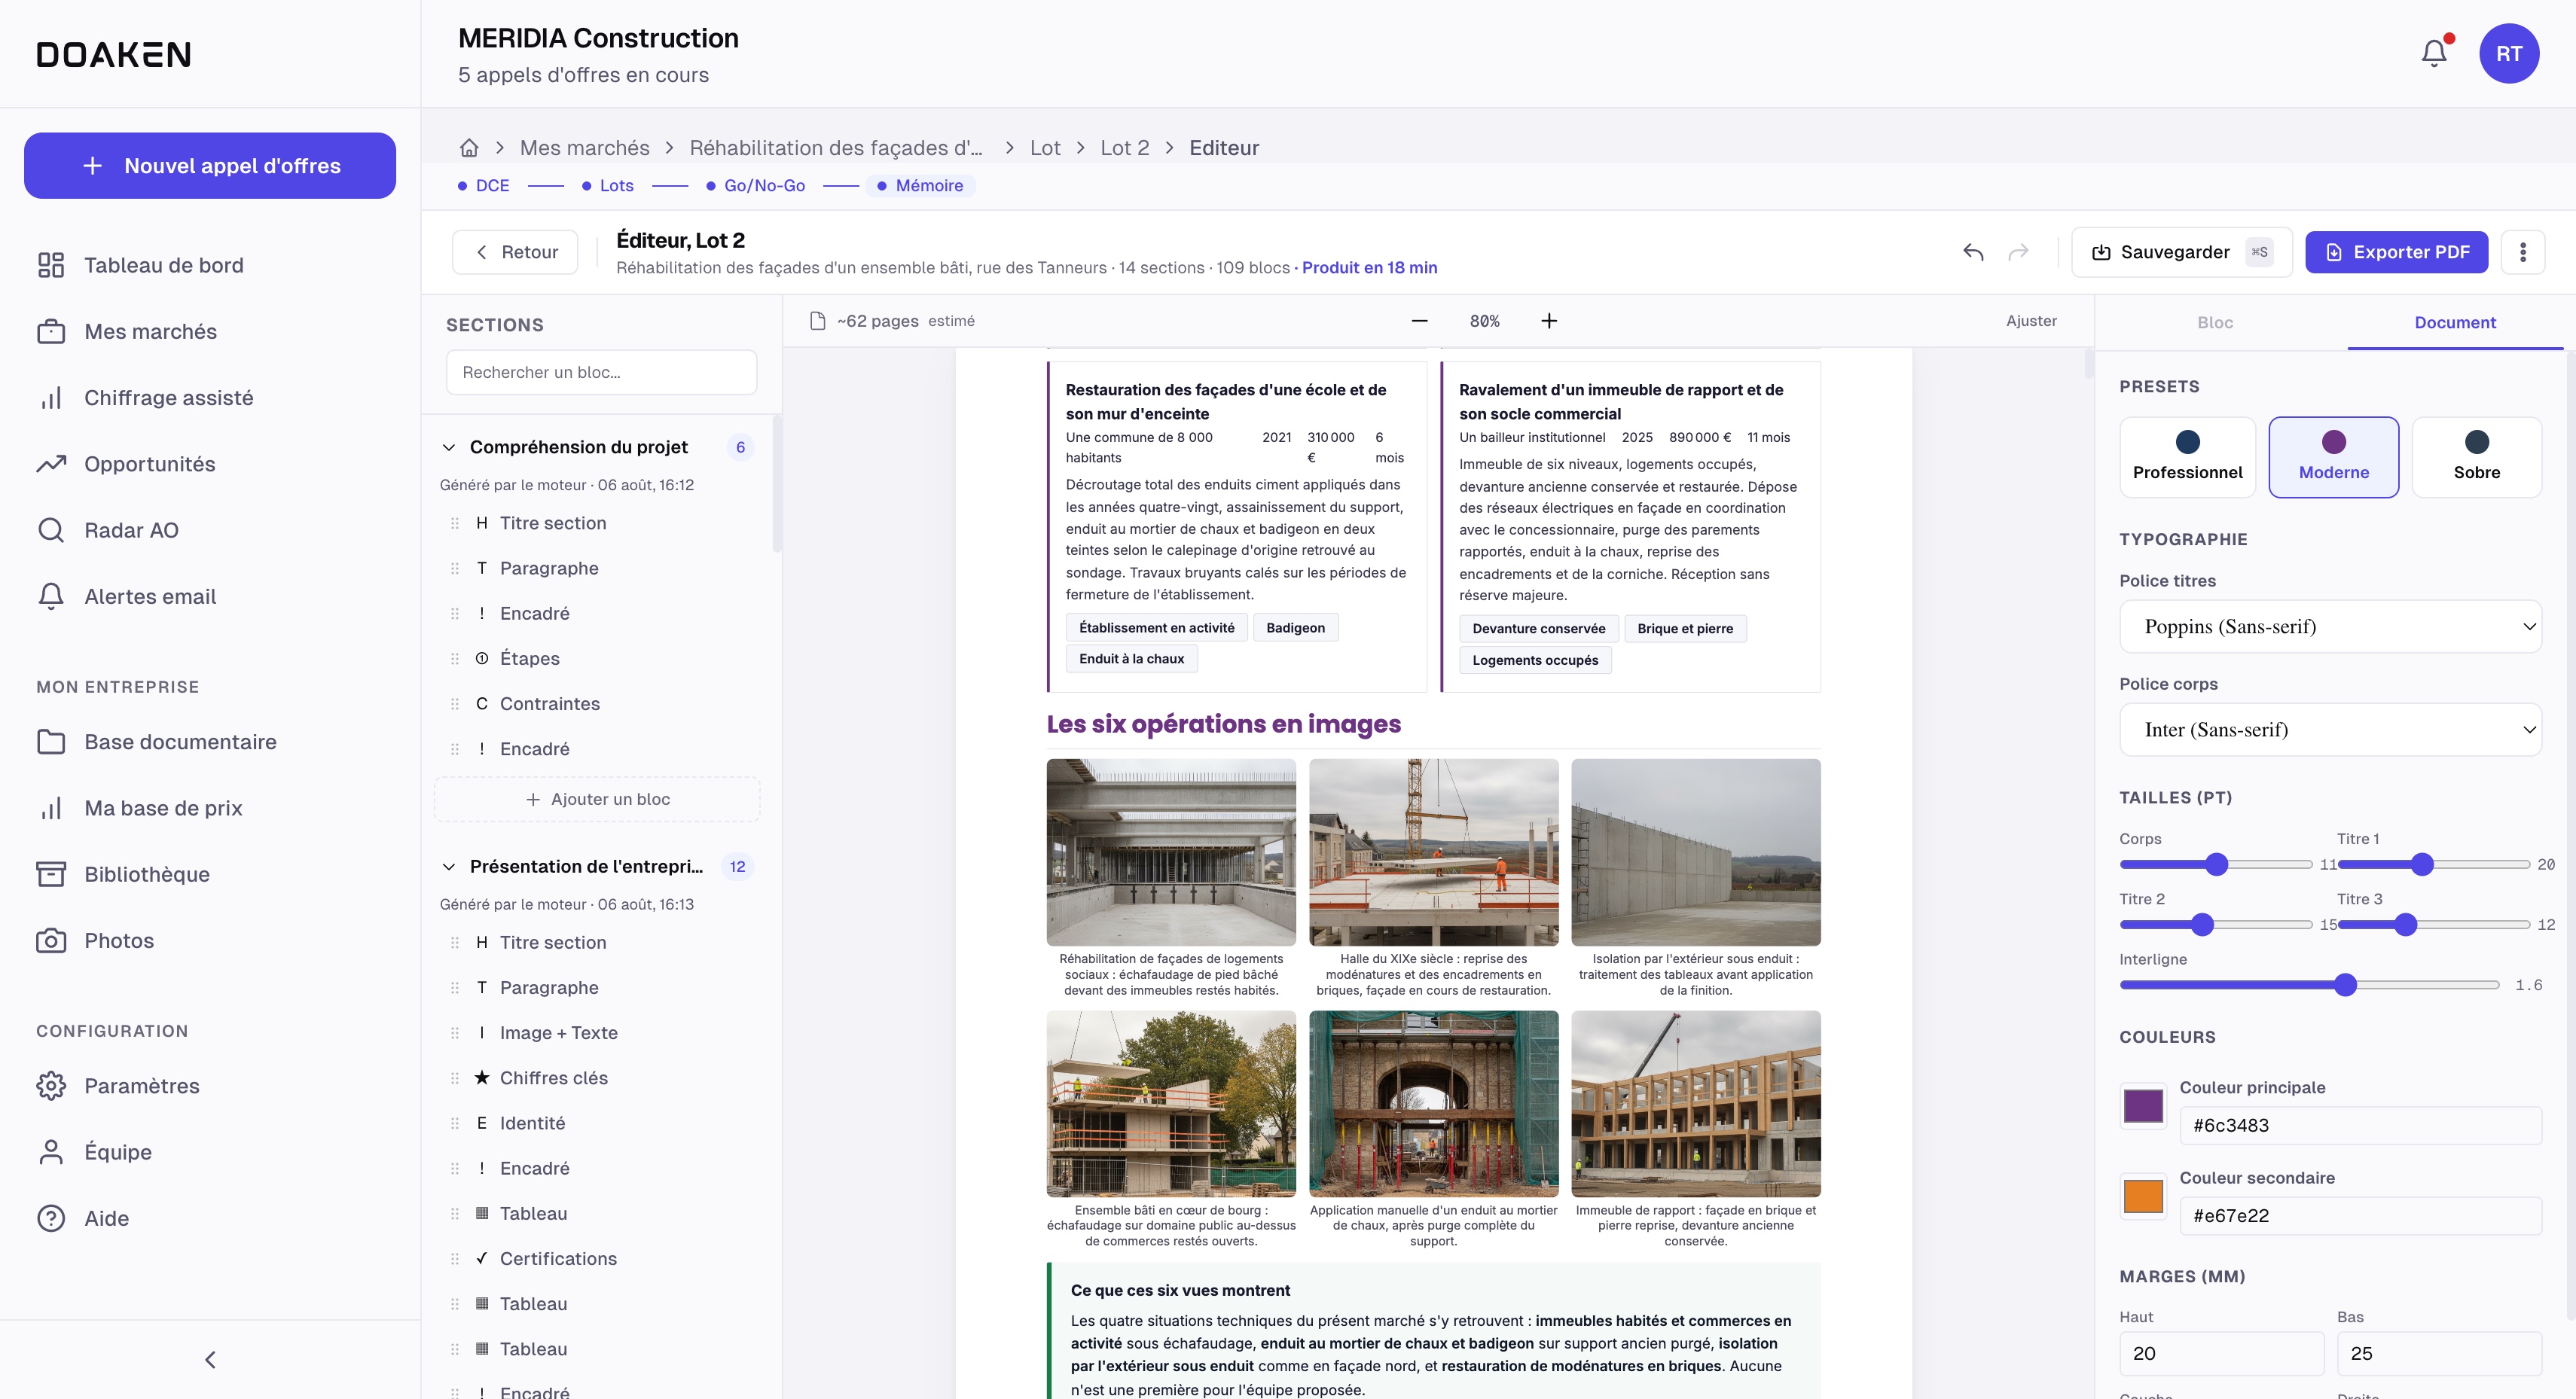Click the Chiffrage assisté chart icon
Image resolution: width=2576 pixels, height=1399 pixels.
click(x=51, y=398)
